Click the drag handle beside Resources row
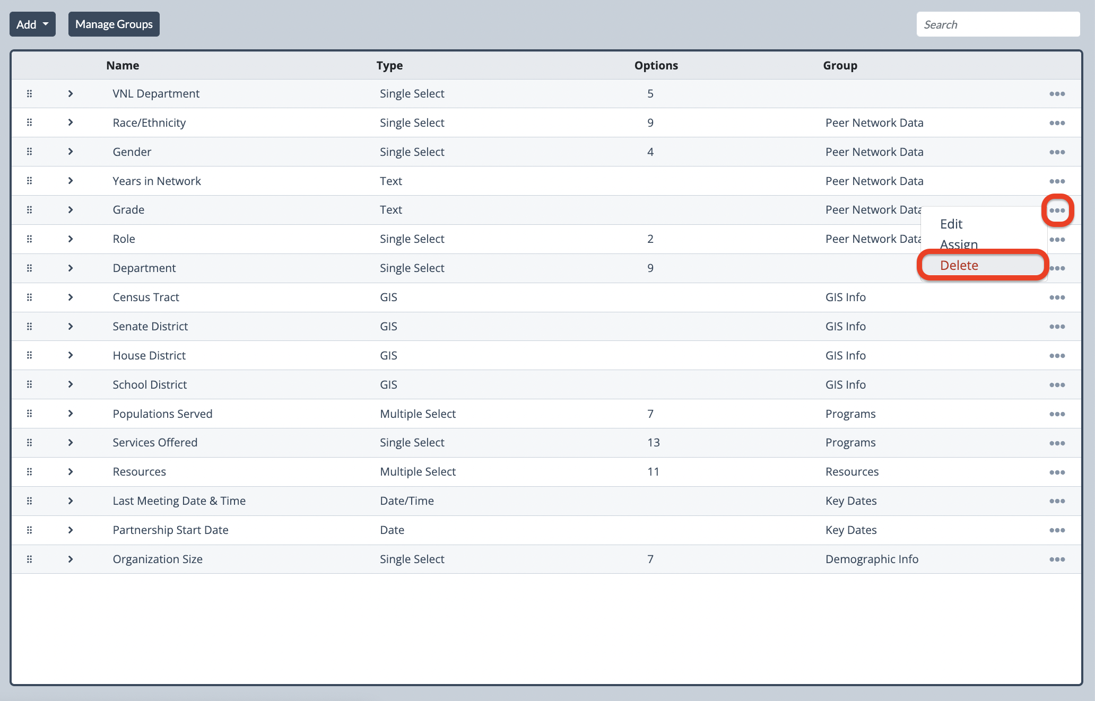This screenshot has height=701, width=1095. pyautogui.click(x=30, y=472)
